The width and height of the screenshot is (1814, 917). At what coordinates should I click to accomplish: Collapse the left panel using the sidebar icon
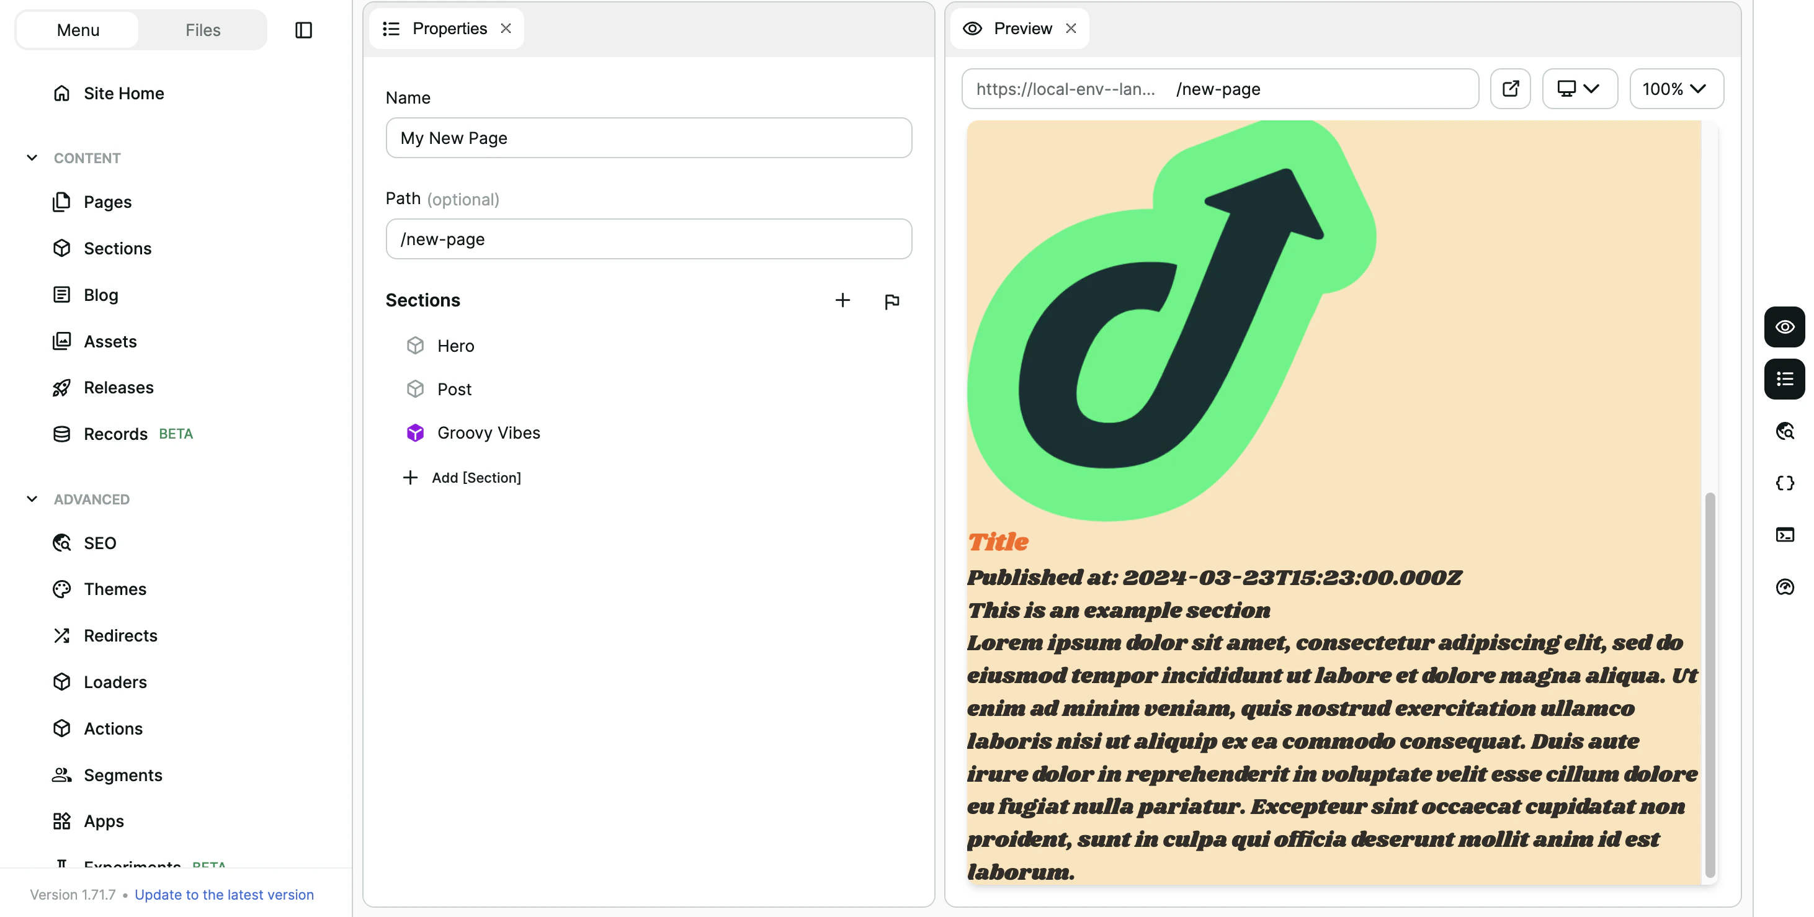tap(303, 30)
